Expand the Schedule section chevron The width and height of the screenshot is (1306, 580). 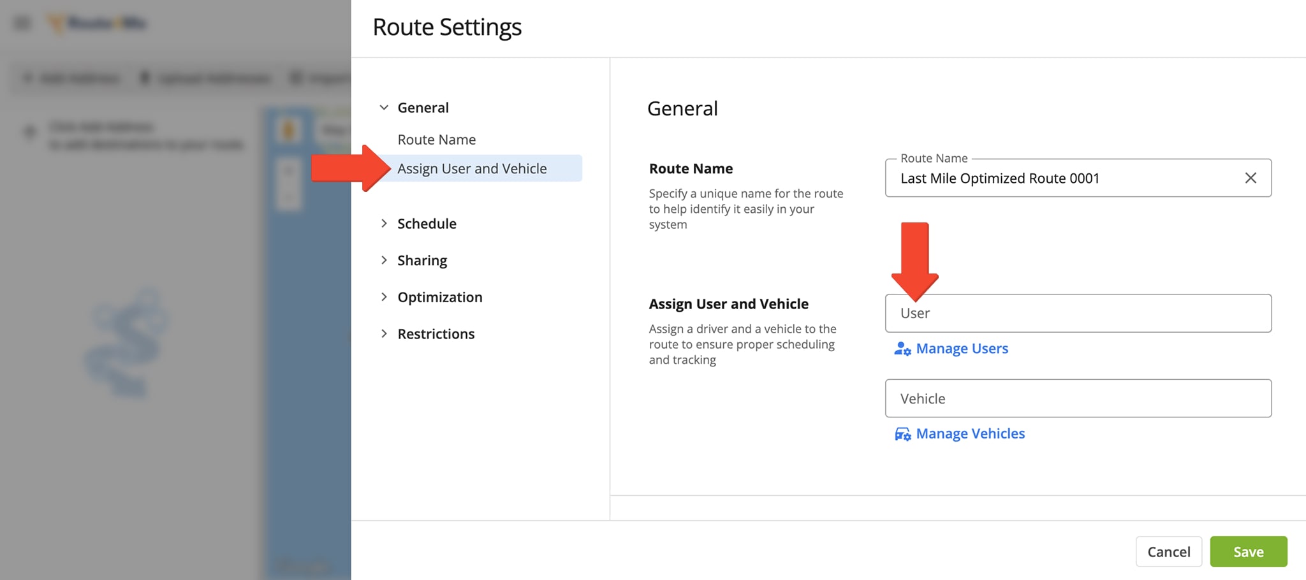tap(384, 224)
